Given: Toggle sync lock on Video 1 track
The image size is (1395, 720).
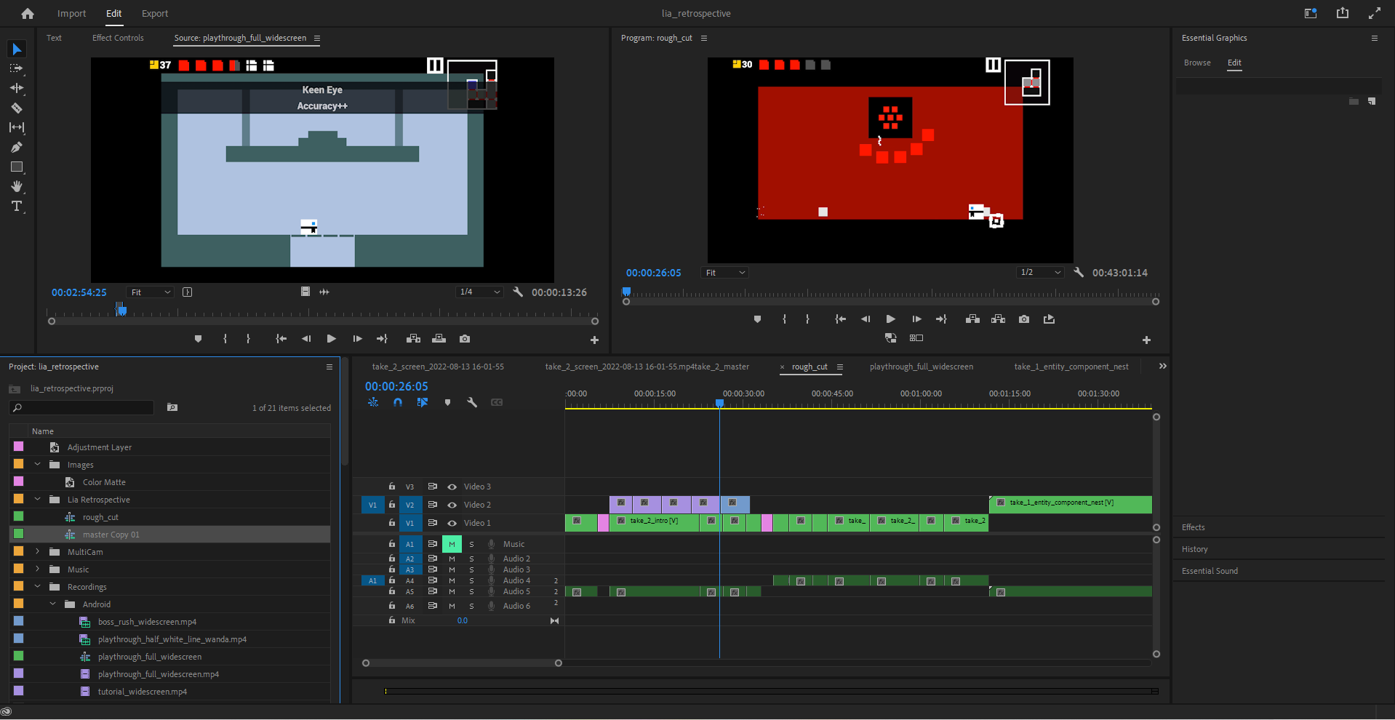Looking at the screenshot, I should [x=433, y=523].
